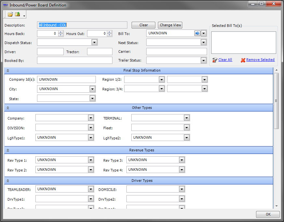Click the Clear All funnel icon
Viewport: 284px width, 222px height.
click(214, 60)
